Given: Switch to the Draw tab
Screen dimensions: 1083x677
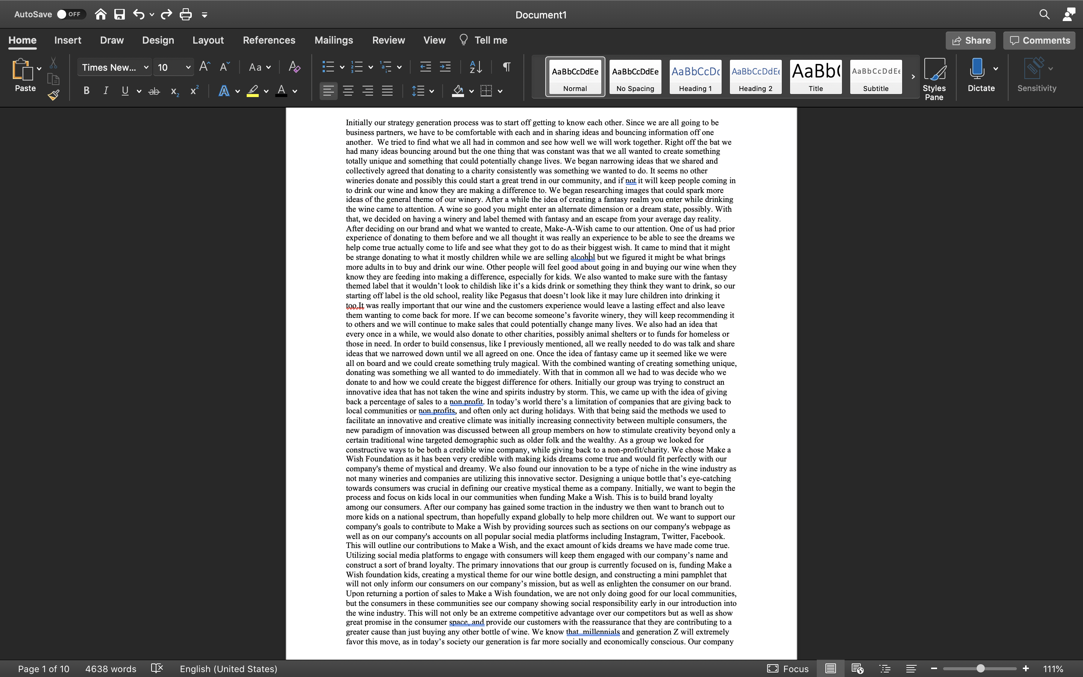Looking at the screenshot, I should coord(112,40).
